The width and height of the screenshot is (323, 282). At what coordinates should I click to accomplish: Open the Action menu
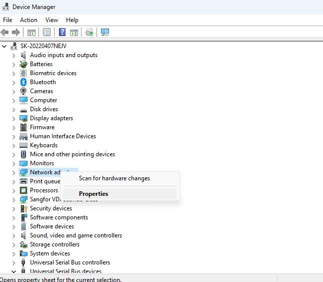pos(28,20)
